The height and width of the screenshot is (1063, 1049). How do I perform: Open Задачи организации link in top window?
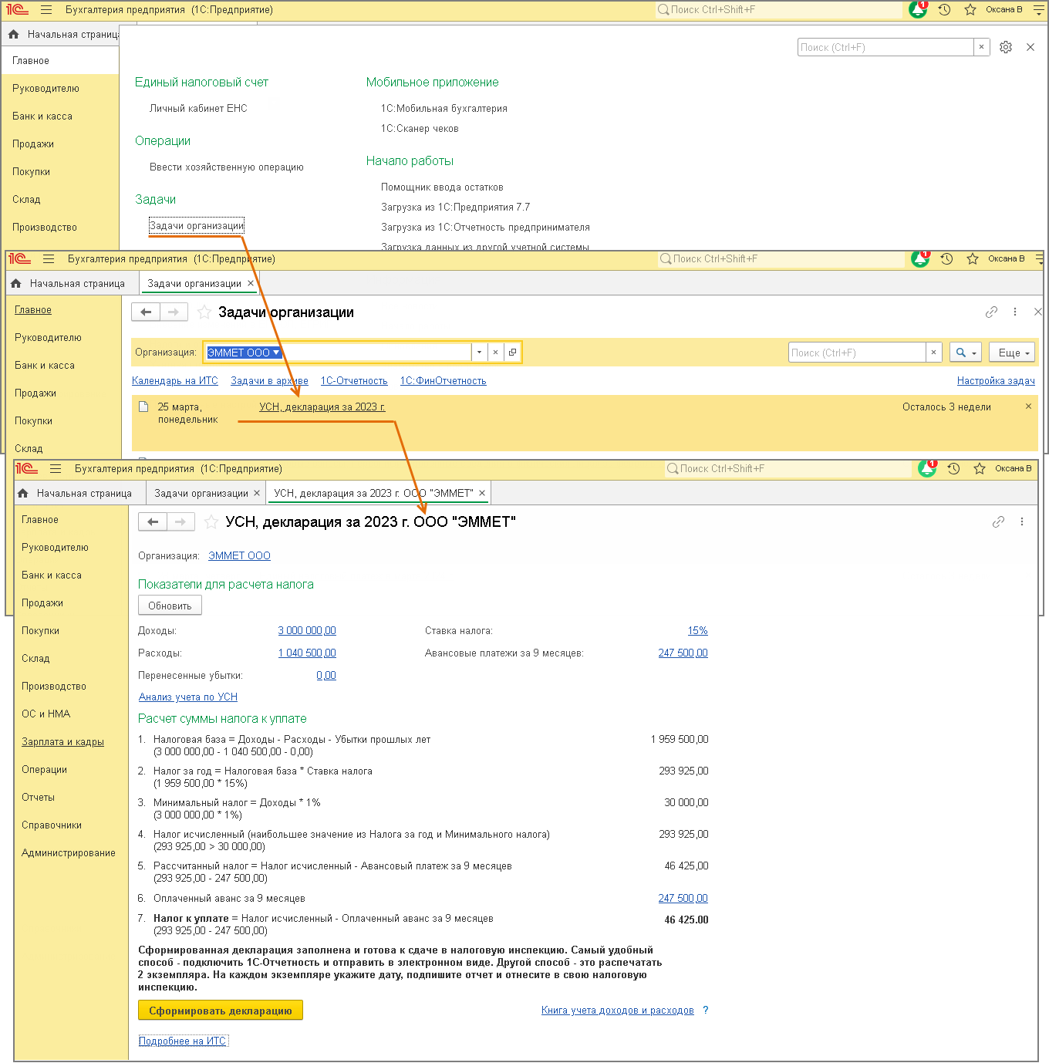[x=197, y=226]
